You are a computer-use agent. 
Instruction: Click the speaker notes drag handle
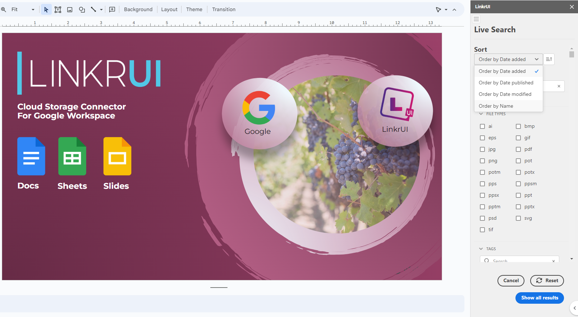coord(219,288)
